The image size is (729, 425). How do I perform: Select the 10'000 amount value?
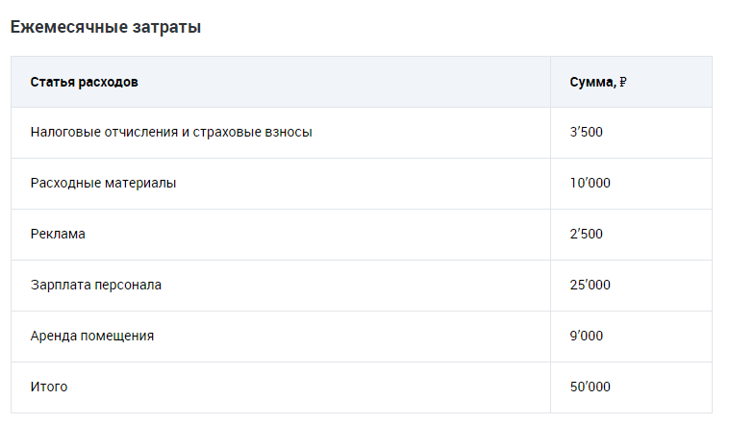click(590, 183)
